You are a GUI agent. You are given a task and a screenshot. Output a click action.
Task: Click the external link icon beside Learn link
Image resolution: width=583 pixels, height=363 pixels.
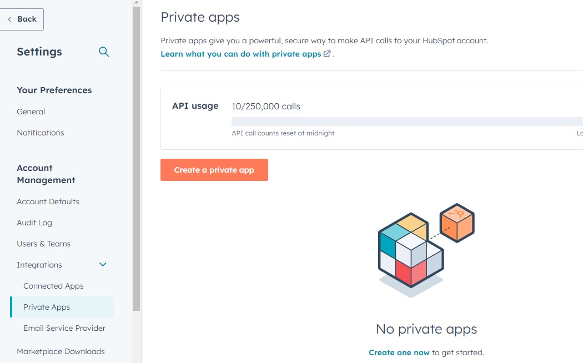pyautogui.click(x=327, y=54)
